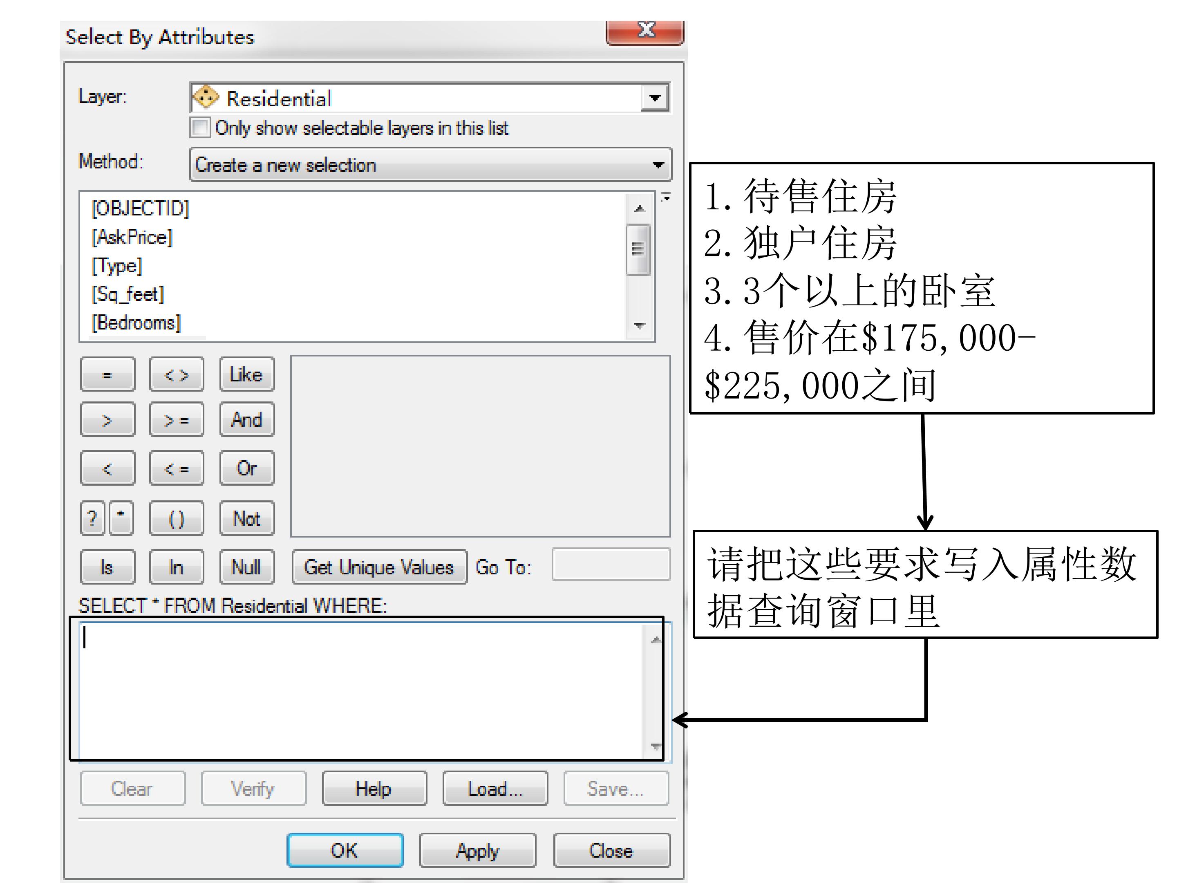Viewport: 1177px width, 883px height.
Task: Select the [Sq_feet] field
Action: coord(128,294)
